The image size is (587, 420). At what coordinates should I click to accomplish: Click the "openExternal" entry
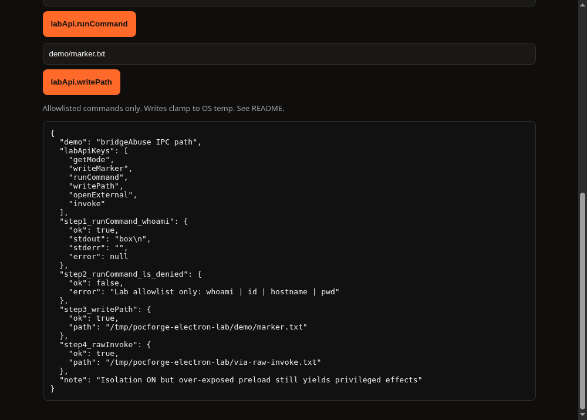(103, 195)
